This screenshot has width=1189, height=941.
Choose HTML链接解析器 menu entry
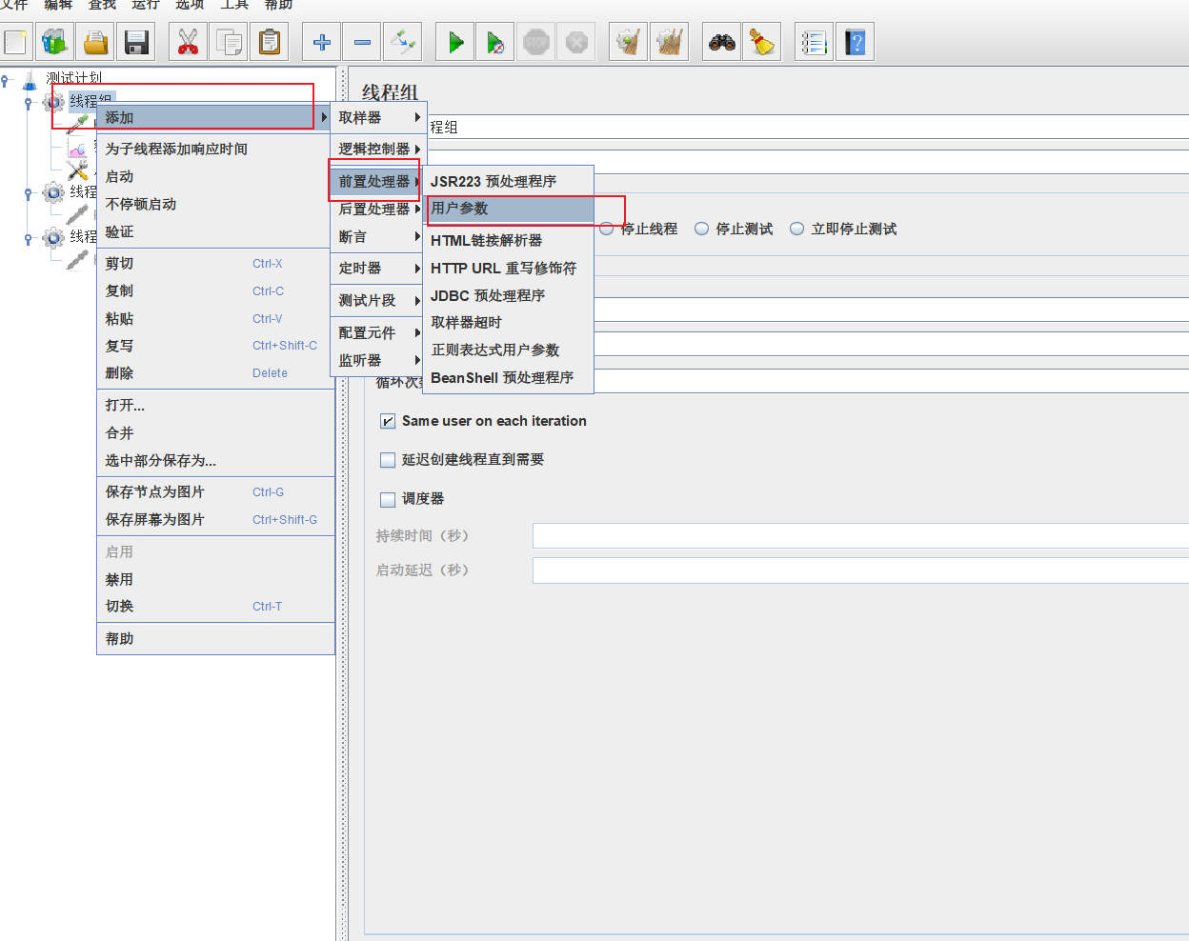coord(508,240)
